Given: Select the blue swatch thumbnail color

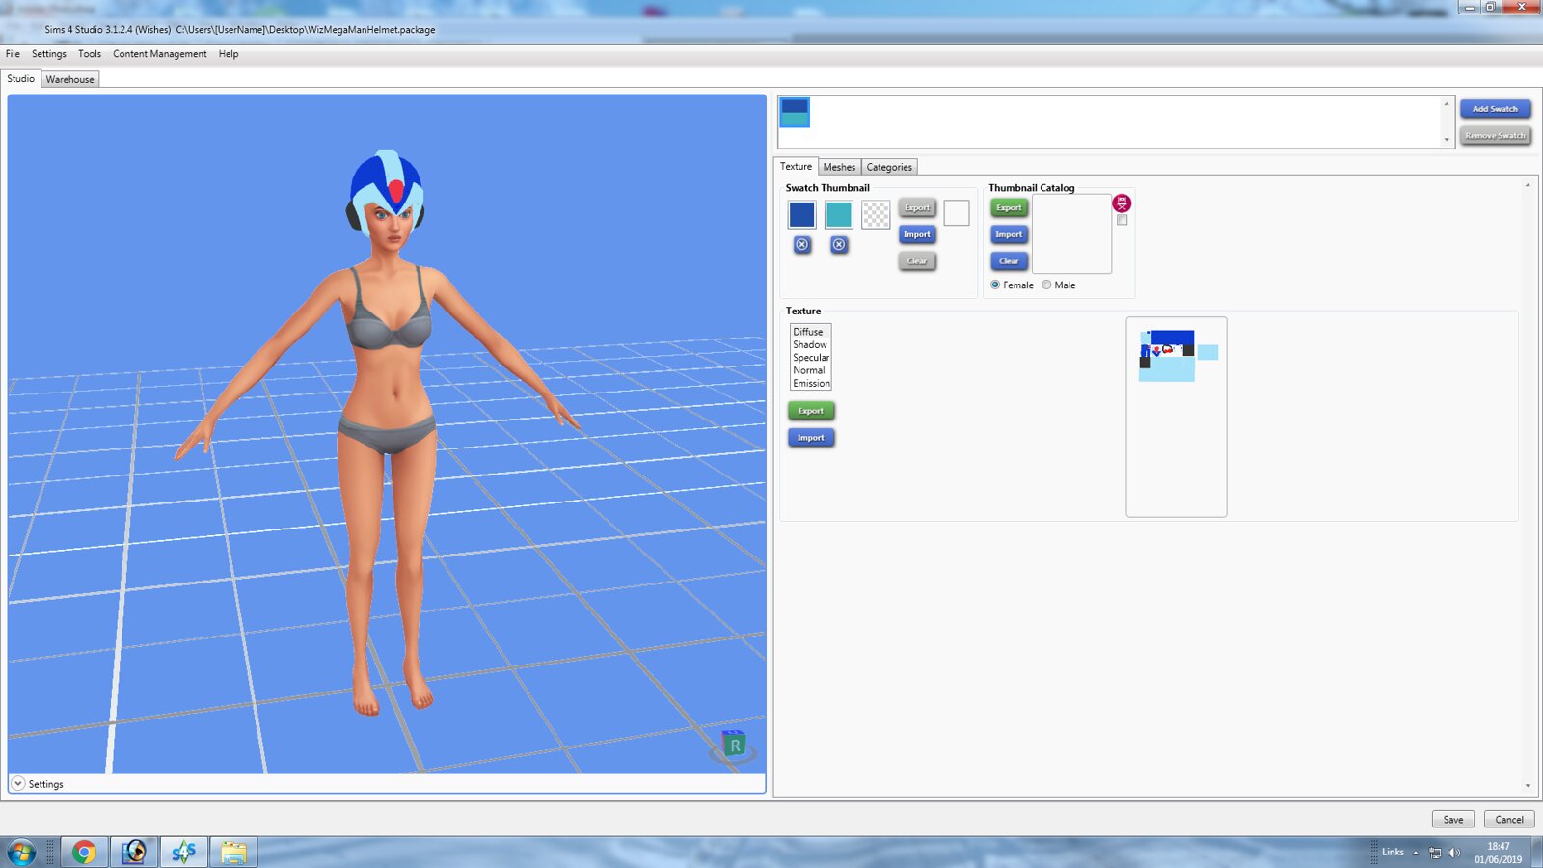Looking at the screenshot, I should tap(801, 214).
